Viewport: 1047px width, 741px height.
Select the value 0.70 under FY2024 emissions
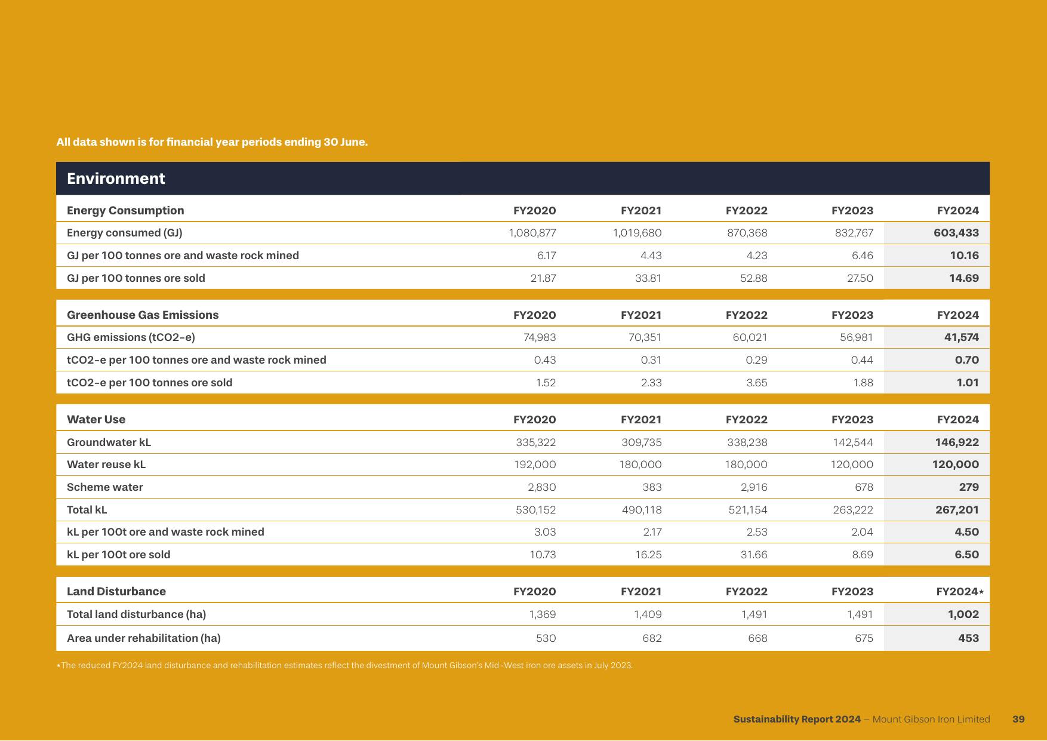click(x=967, y=360)
